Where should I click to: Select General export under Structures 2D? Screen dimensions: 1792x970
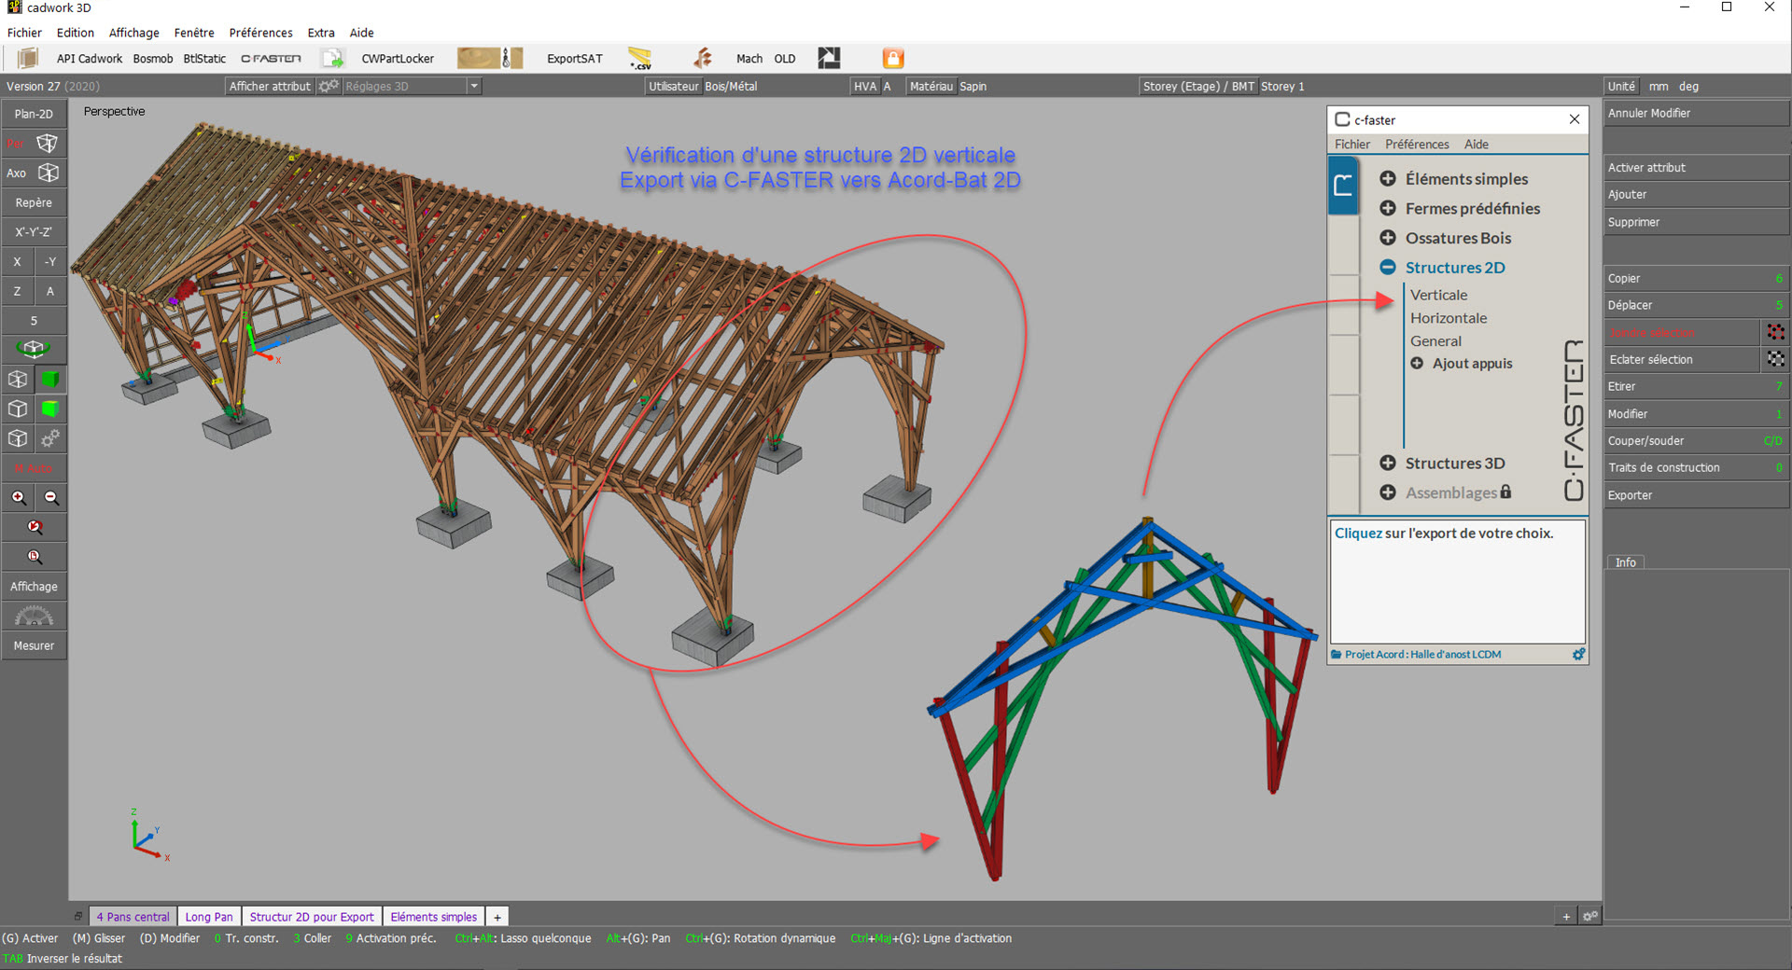point(1435,341)
